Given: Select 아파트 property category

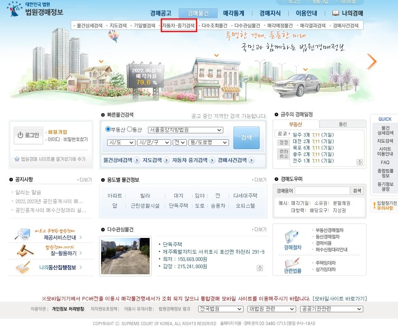Looking at the screenshot, I should [114, 196].
